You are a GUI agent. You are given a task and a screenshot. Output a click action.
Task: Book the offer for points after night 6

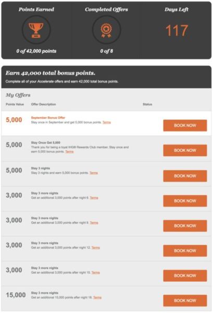tap(185, 201)
